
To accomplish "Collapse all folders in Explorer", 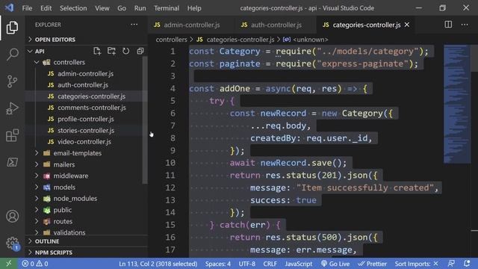I will pos(140,51).
